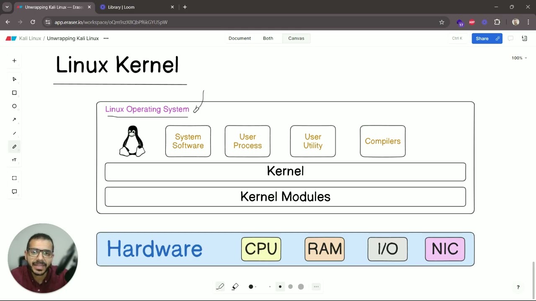Select the freehand draw pencil tool
This screenshot has width=536, height=301.
pos(14,147)
